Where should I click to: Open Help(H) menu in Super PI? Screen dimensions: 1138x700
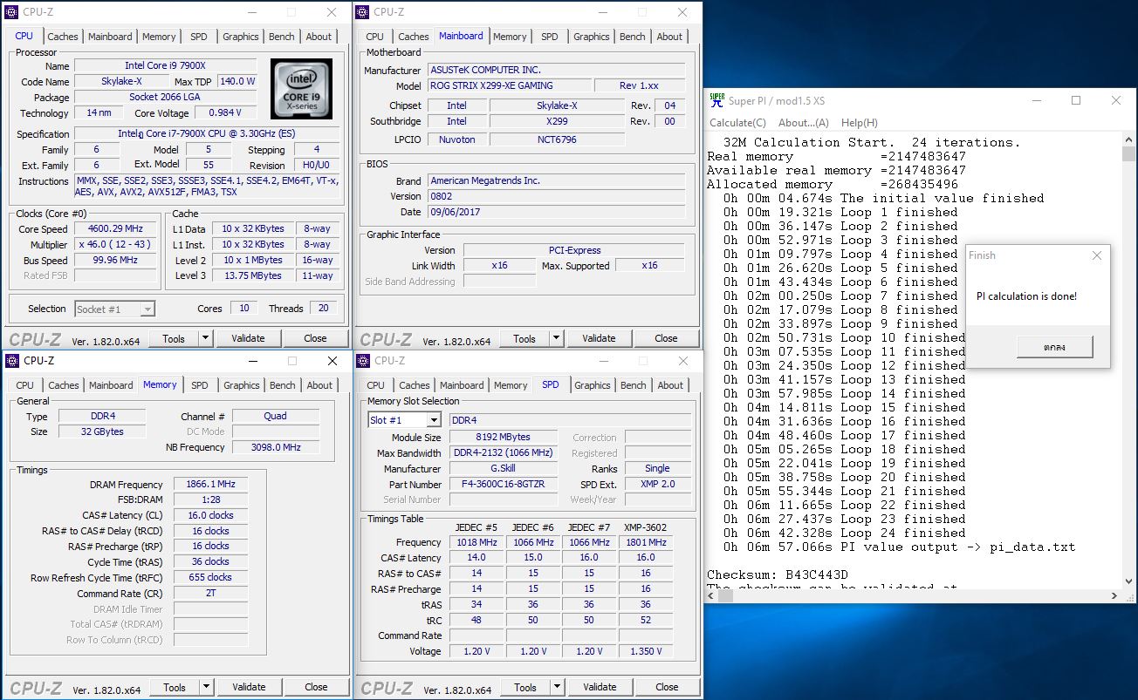coord(859,123)
